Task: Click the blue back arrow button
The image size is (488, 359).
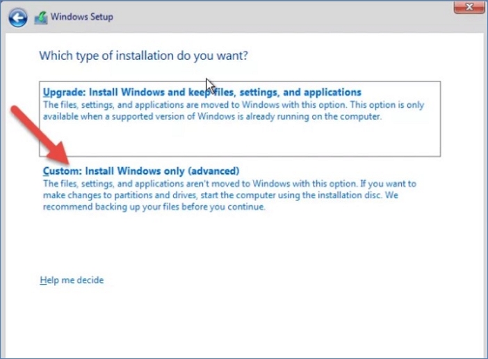Action: pos(19,16)
